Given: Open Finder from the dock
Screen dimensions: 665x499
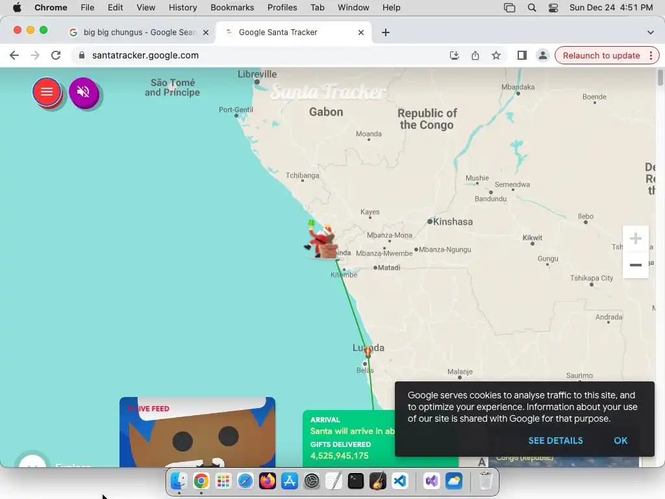Looking at the screenshot, I should pos(179,481).
